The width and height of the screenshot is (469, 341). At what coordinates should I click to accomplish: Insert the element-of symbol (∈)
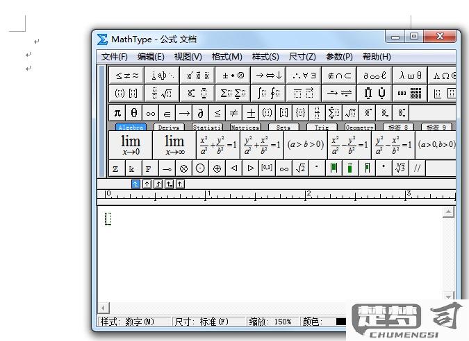click(167, 113)
